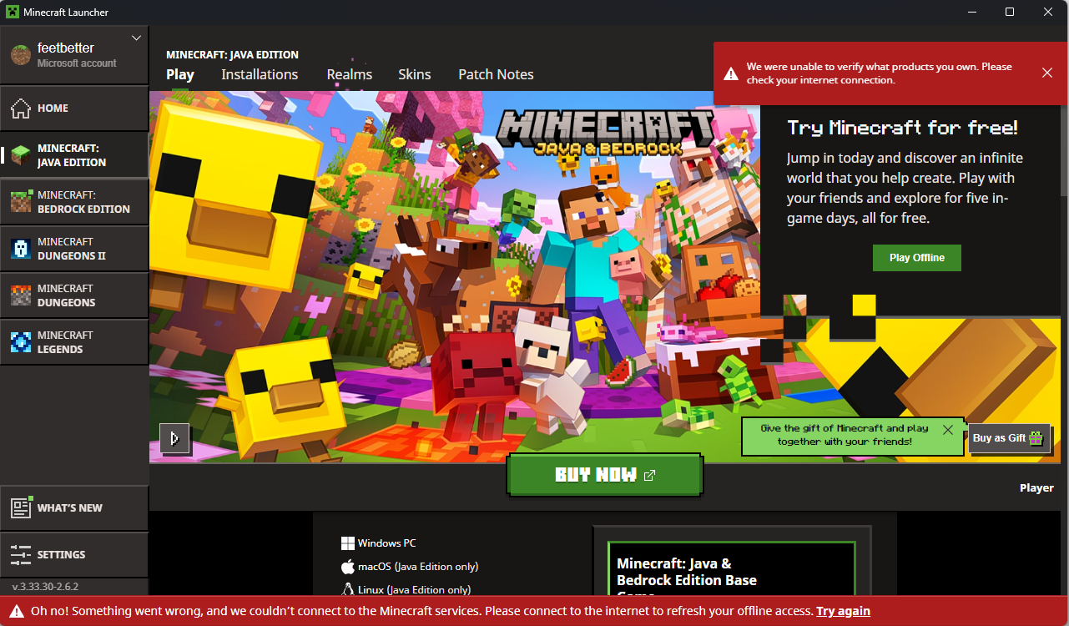This screenshot has height=626, width=1069.
Task: Go to Home via the house icon
Action: (21, 108)
